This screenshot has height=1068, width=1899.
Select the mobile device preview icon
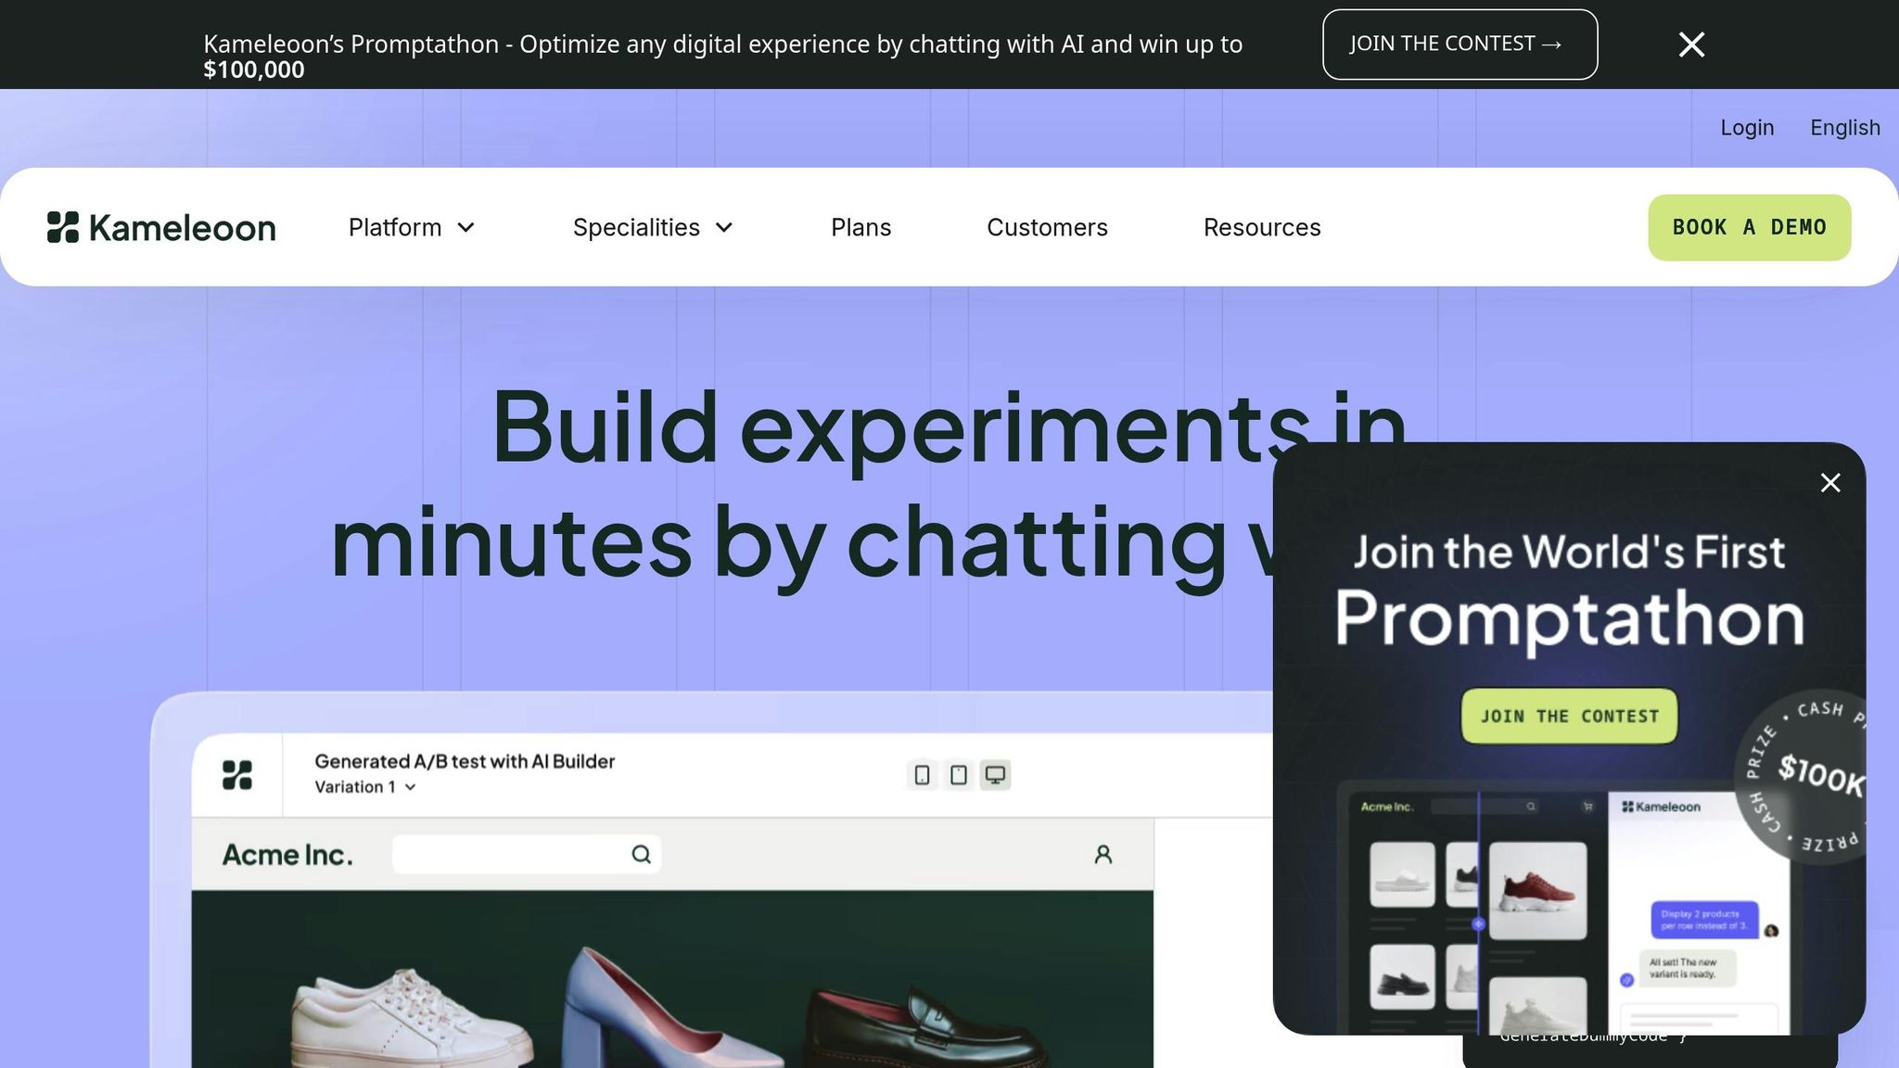tap(922, 775)
